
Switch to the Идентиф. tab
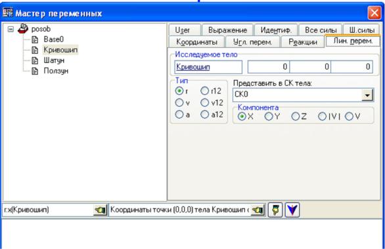276,30
